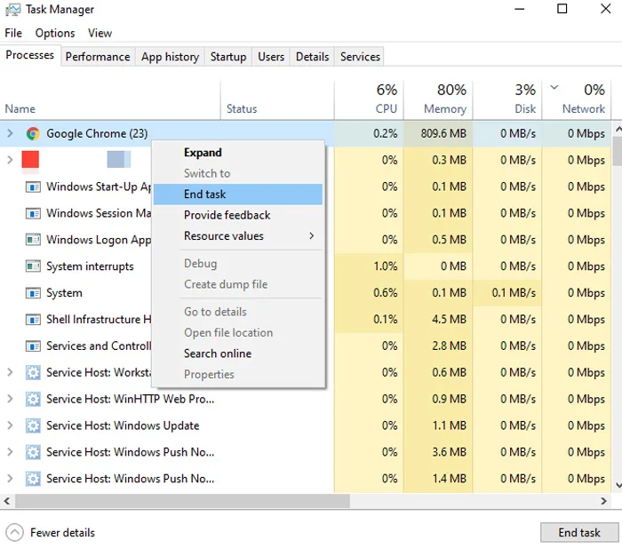Expand Service Host: Windows Update group
622x548 pixels.
pyautogui.click(x=11, y=425)
